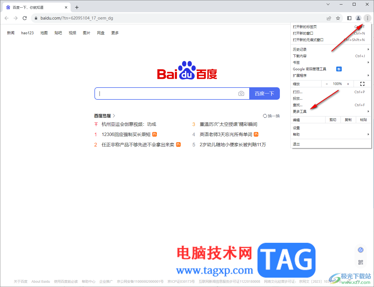Viewport: 374px width, 287px height.
Task: Click the three-dot Chrome menu icon
Action: (x=367, y=18)
